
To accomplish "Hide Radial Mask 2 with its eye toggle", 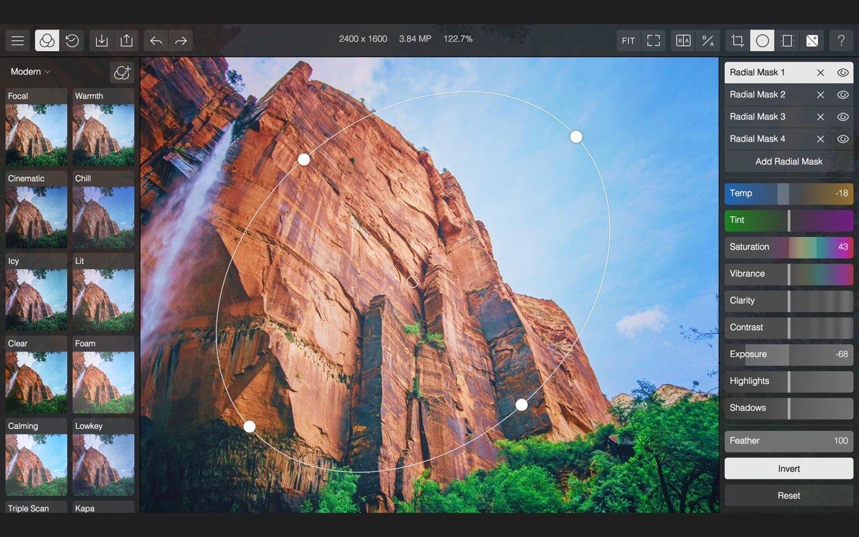I will pos(843,95).
